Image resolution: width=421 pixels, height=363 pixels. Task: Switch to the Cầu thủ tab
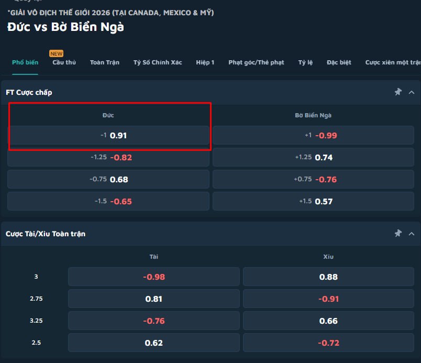tap(64, 62)
